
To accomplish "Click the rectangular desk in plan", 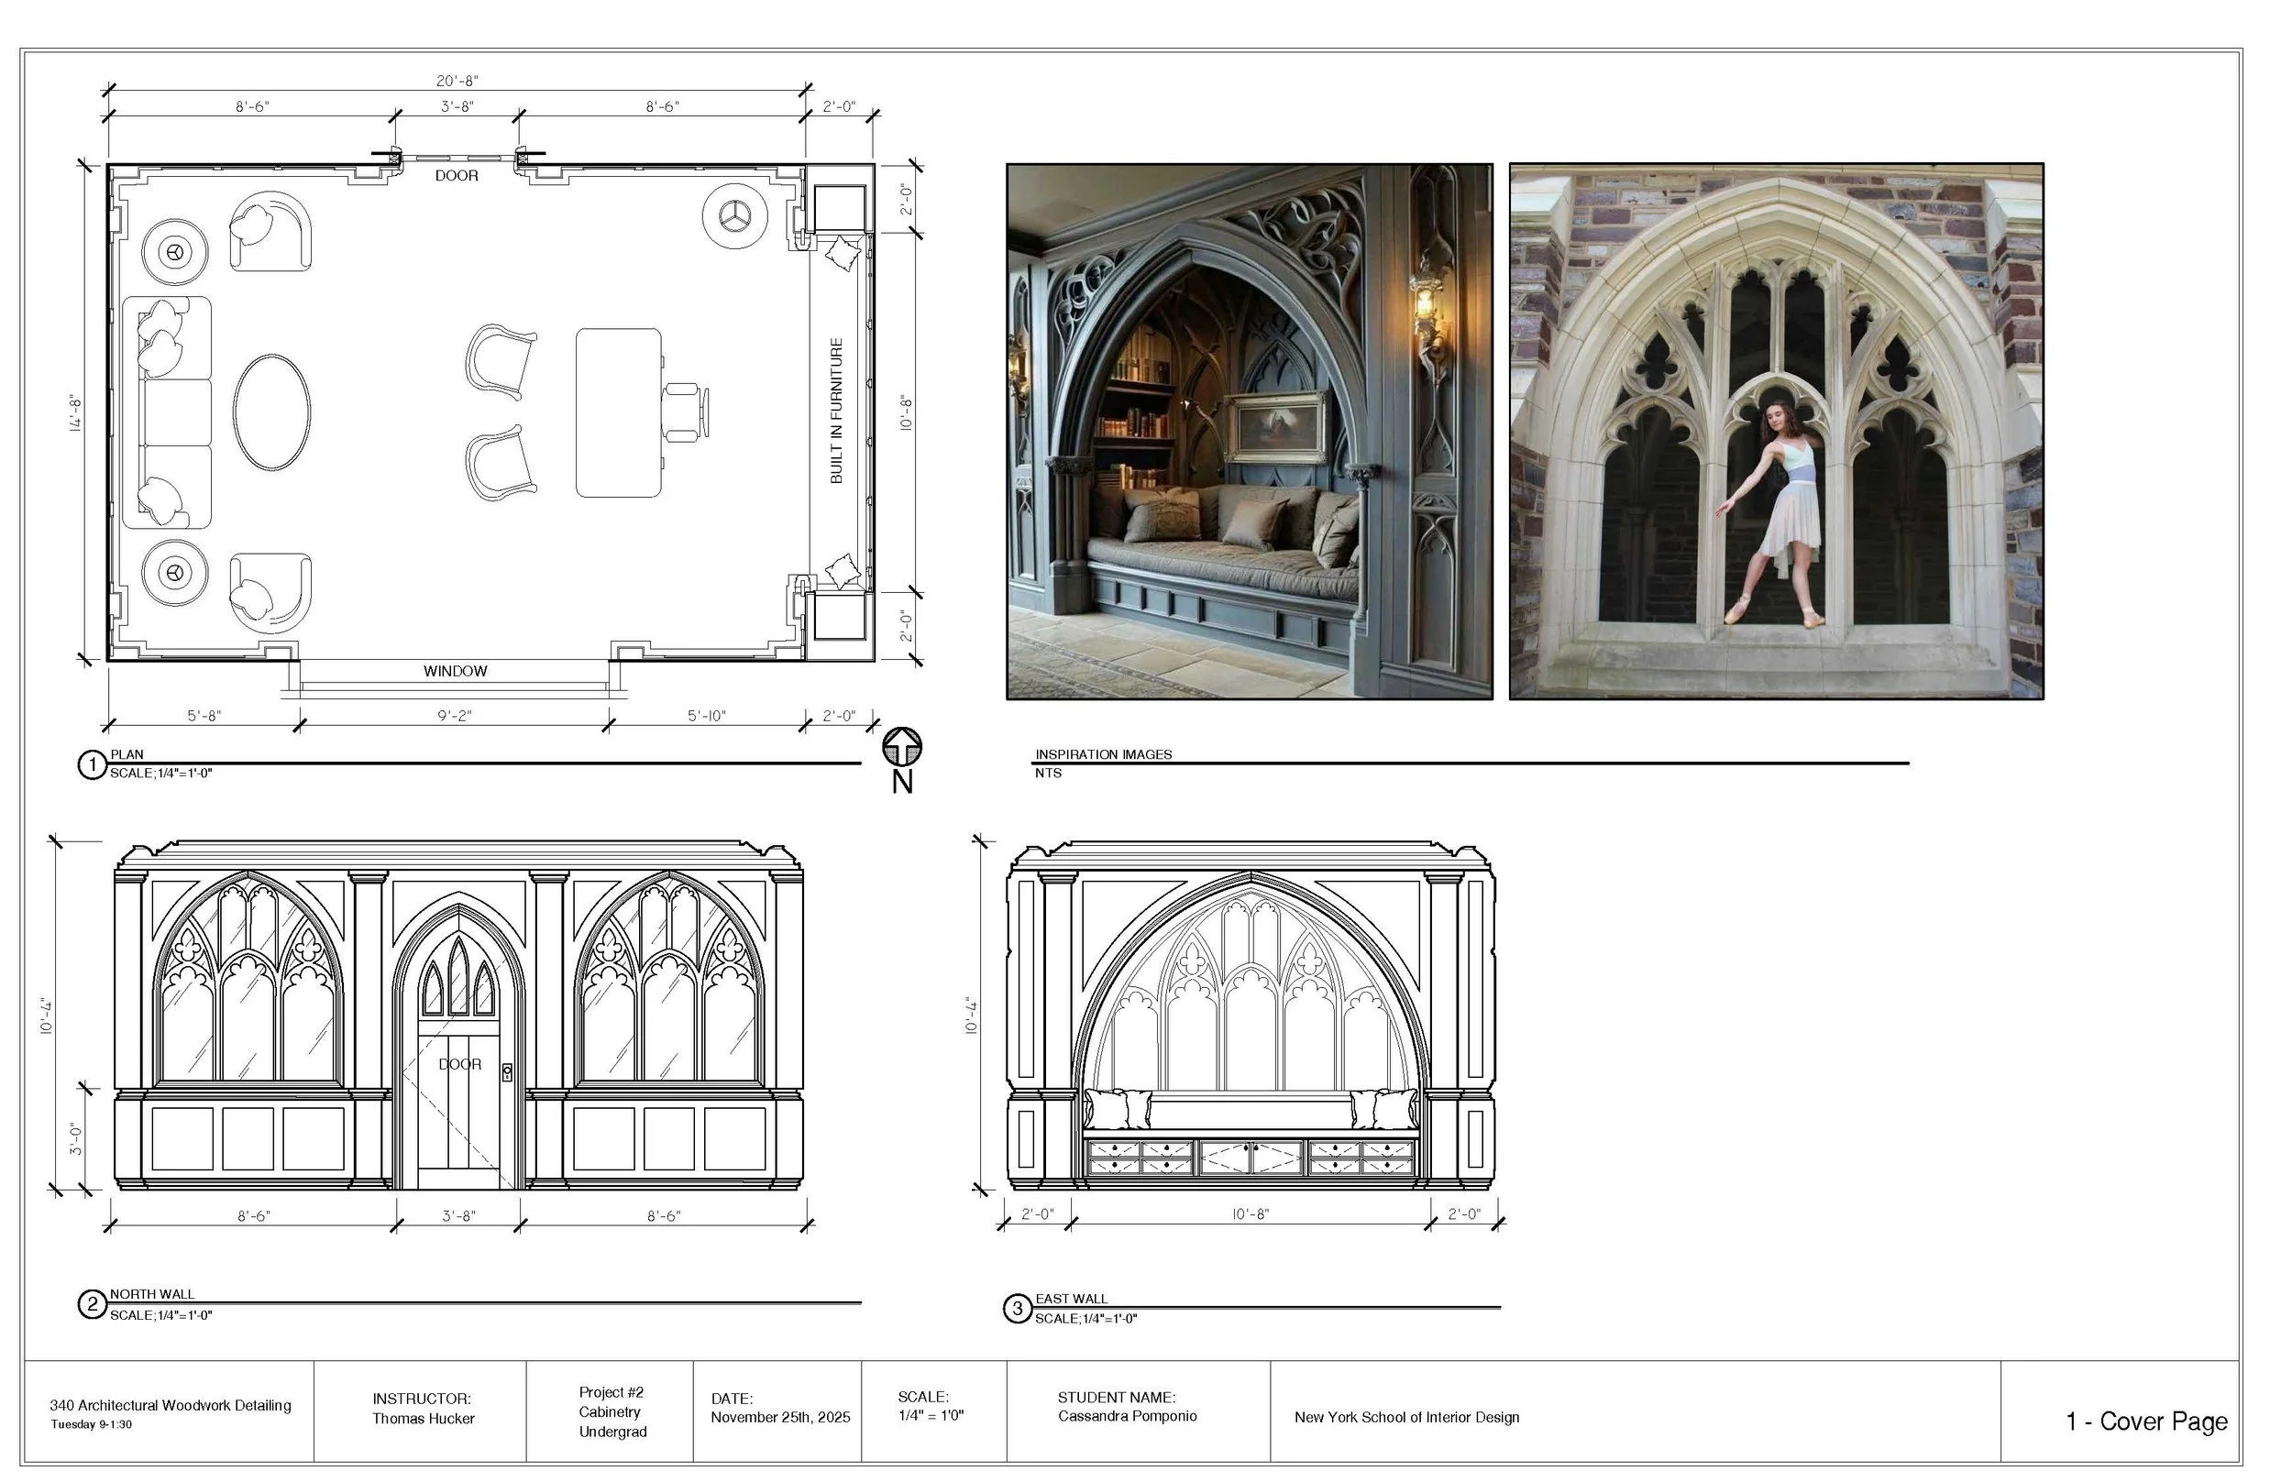I will 619,412.
